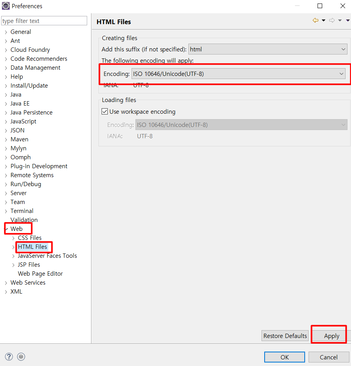Select JavaServer Faces Tools item
This screenshot has width=351, height=366.
tap(47, 256)
